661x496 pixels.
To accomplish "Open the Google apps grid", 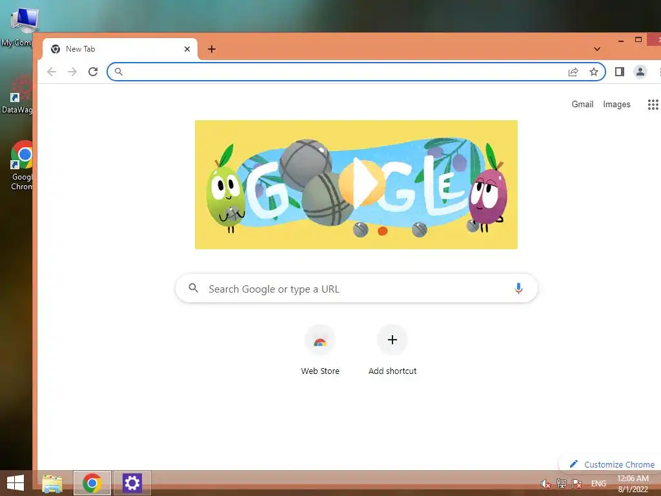I will 653,104.
